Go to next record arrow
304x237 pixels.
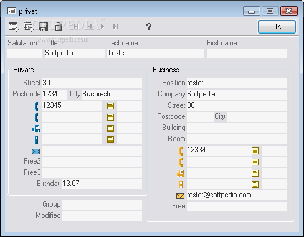point(102,27)
